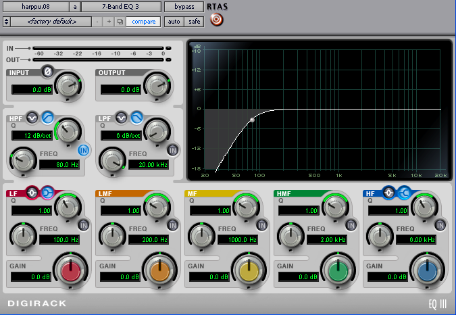Open the 7-Band EQ 3 plug-in selector

(121, 7)
